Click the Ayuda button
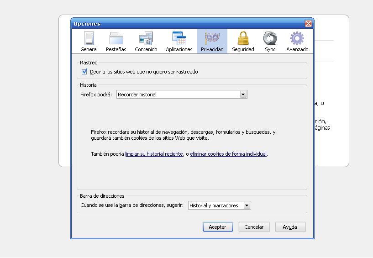 [x=290, y=227]
